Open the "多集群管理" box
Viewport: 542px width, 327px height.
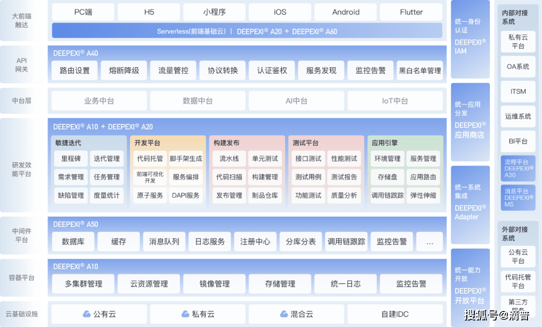point(83,284)
